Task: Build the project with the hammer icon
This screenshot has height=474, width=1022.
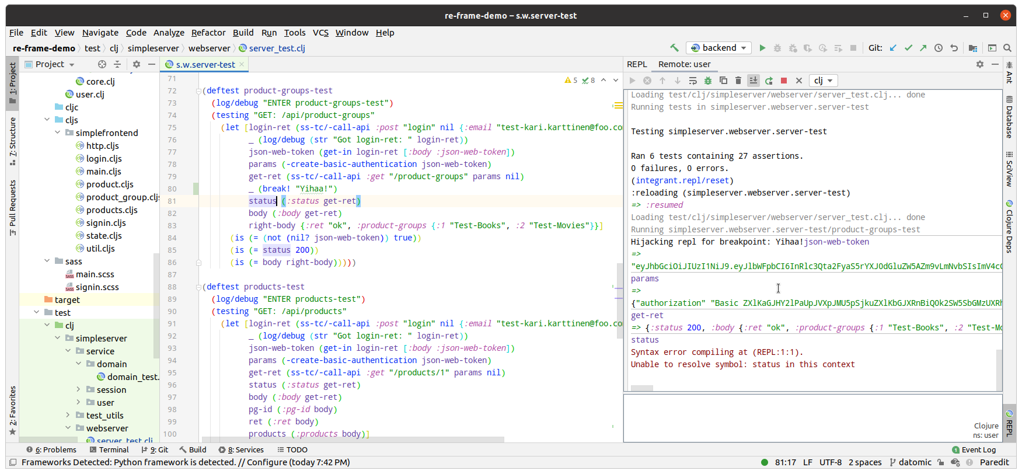Action: tap(674, 48)
